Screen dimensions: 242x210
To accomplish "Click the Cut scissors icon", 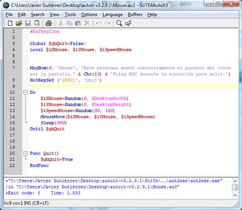I will point(60,23).
